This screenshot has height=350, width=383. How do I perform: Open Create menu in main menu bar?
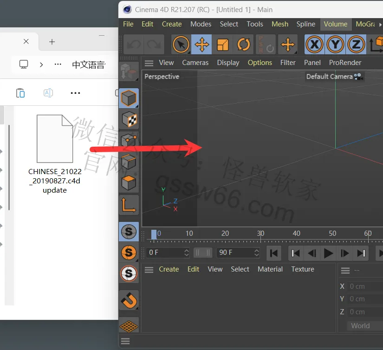172,24
